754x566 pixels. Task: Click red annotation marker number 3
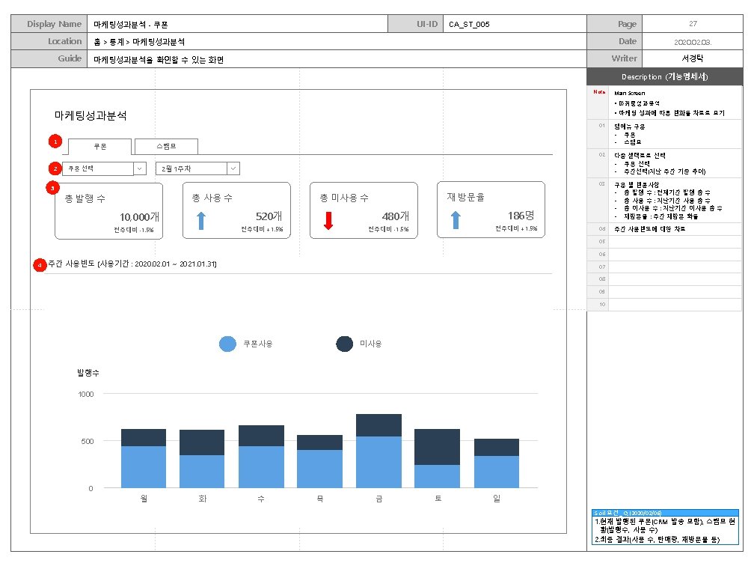coord(52,188)
